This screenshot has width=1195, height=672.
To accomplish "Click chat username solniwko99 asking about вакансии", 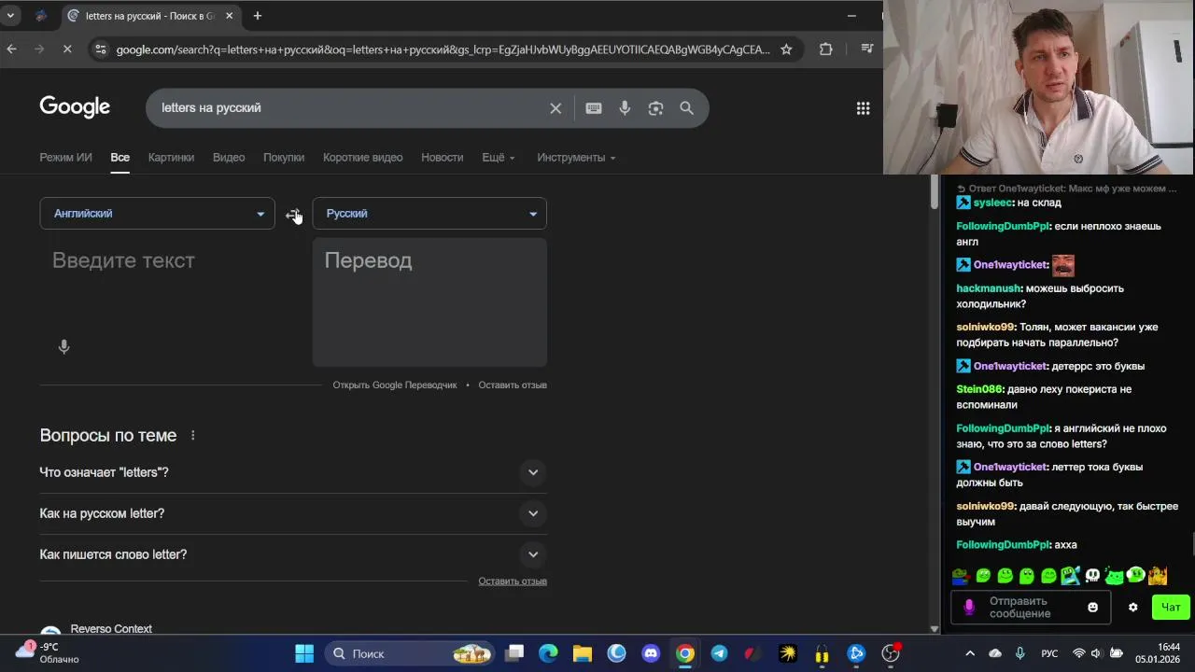I will click(985, 328).
